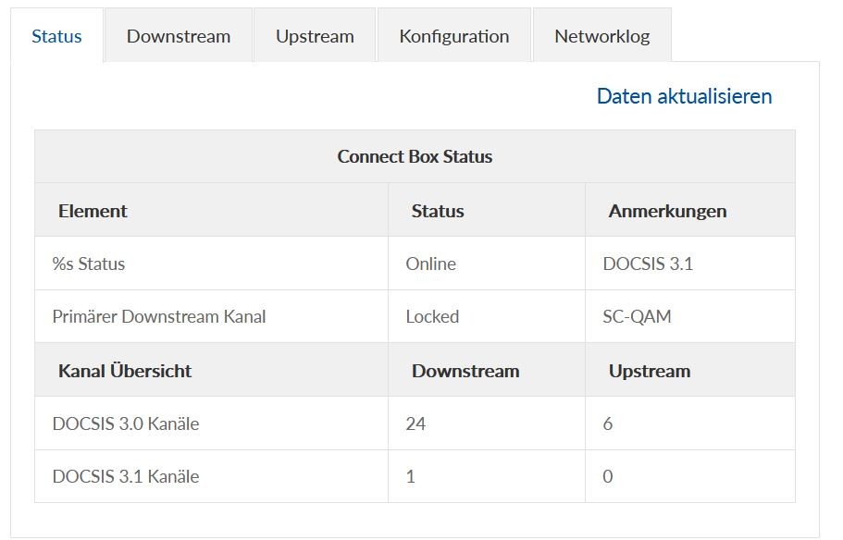
Task: Click the SC-QAM remark cell
Action: point(637,316)
